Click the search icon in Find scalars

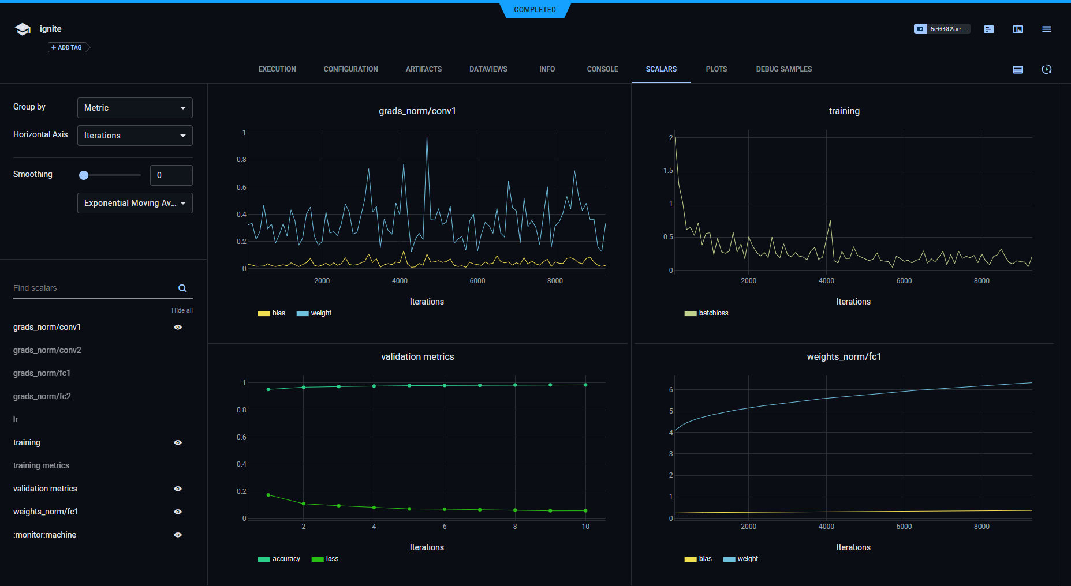coord(182,288)
